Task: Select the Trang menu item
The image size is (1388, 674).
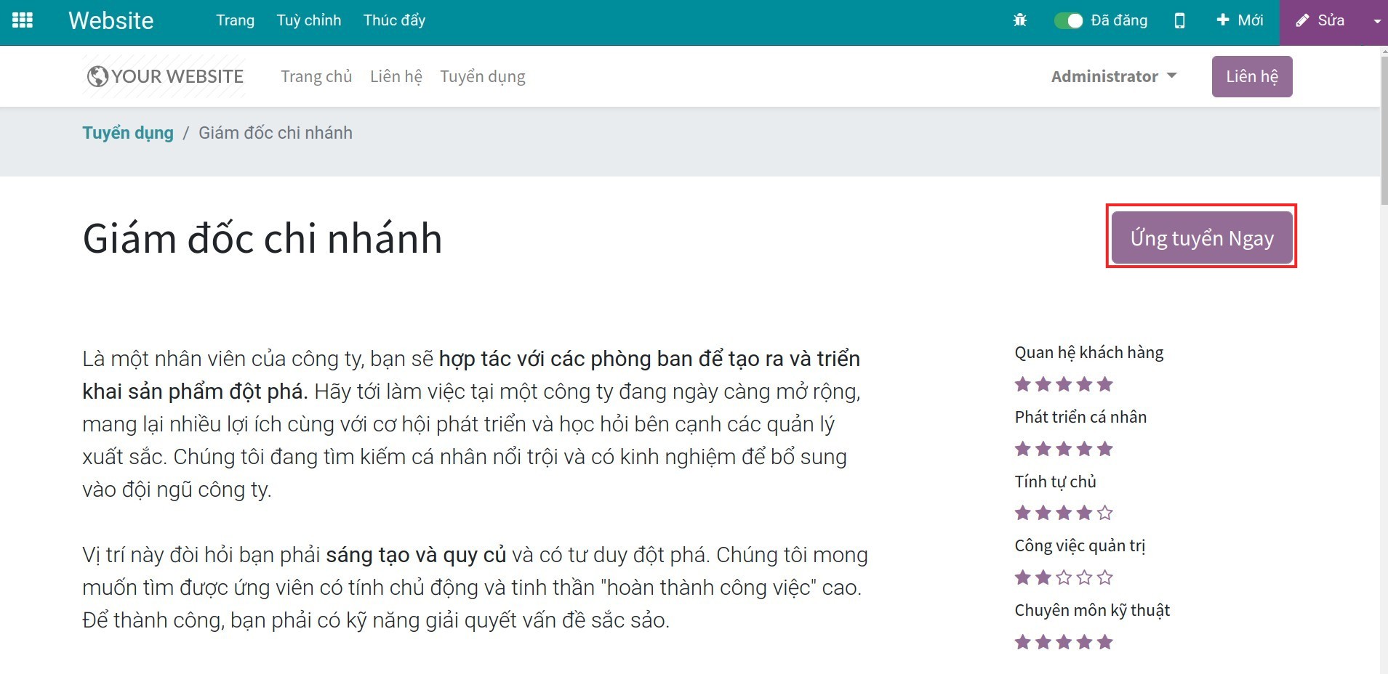Action: click(x=235, y=20)
